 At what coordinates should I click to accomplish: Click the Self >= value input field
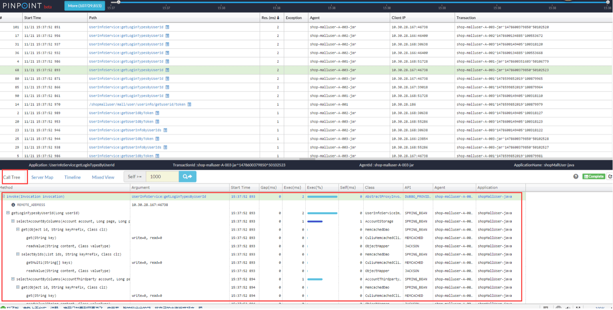pyautogui.click(x=162, y=177)
